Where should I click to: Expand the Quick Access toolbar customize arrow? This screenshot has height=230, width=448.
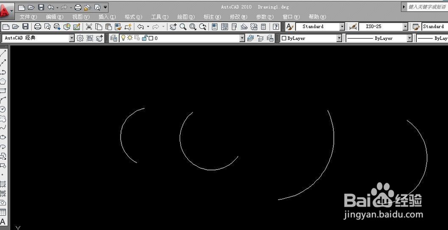click(x=105, y=7)
